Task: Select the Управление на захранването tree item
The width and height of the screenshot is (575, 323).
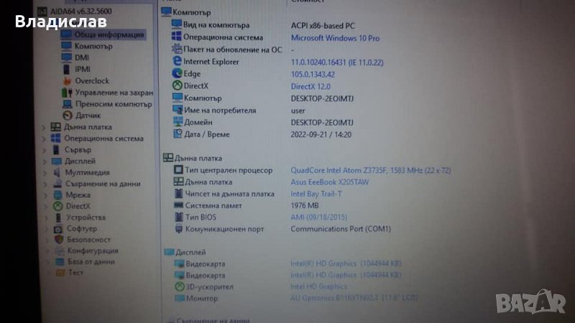Action: [x=114, y=93]
